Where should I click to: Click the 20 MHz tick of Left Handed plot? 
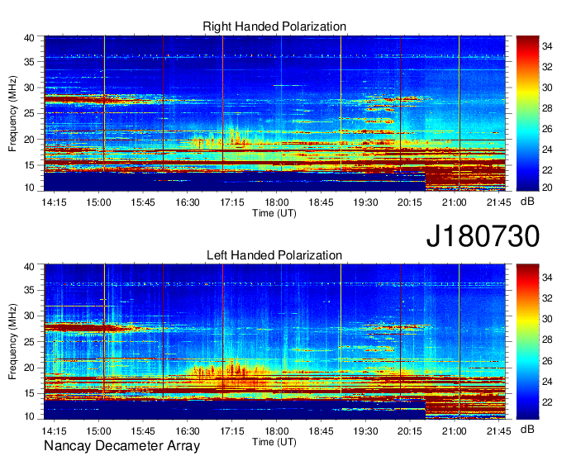pos(29,368)
